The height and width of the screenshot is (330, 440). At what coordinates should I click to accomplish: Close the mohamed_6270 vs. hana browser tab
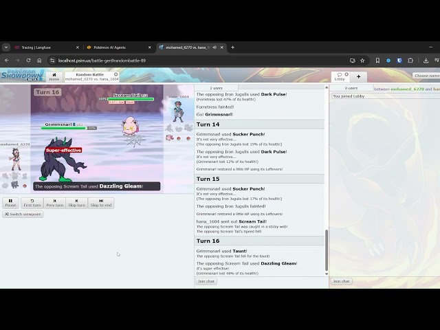click(221, 47)
